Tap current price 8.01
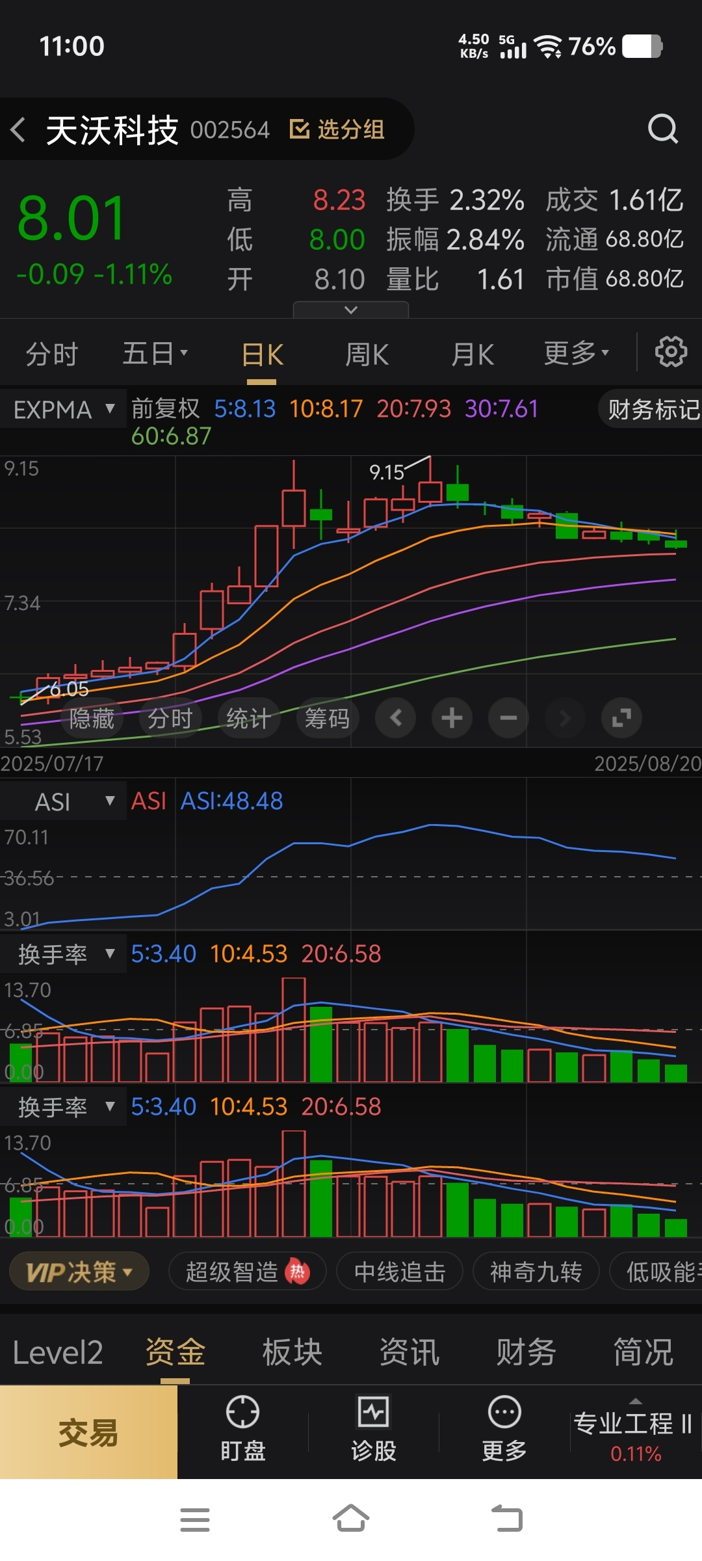Screen dimensions: 702x1561 71,219
